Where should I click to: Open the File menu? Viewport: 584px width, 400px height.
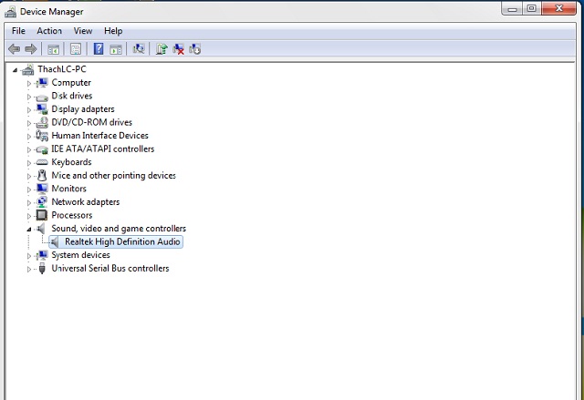pos(18,31)
